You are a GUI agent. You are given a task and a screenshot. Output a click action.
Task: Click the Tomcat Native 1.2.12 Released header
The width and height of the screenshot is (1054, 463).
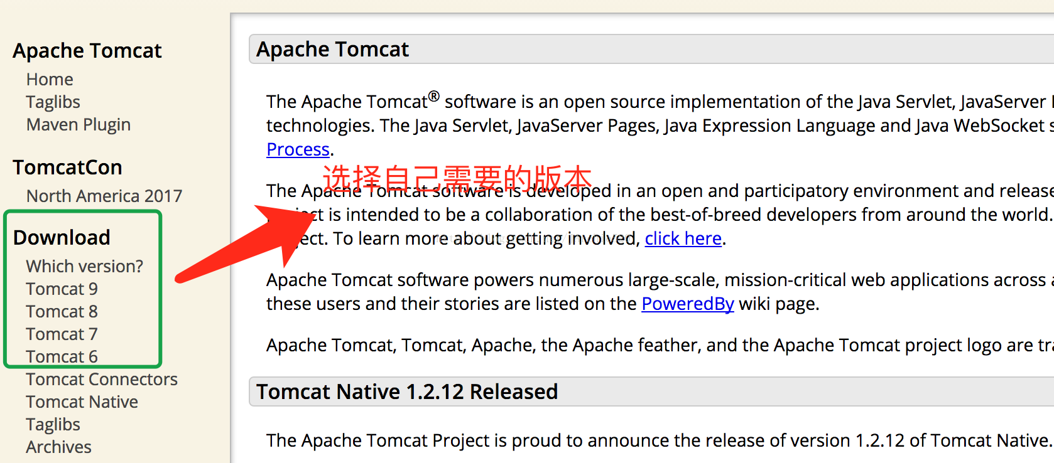click(651, 391)
